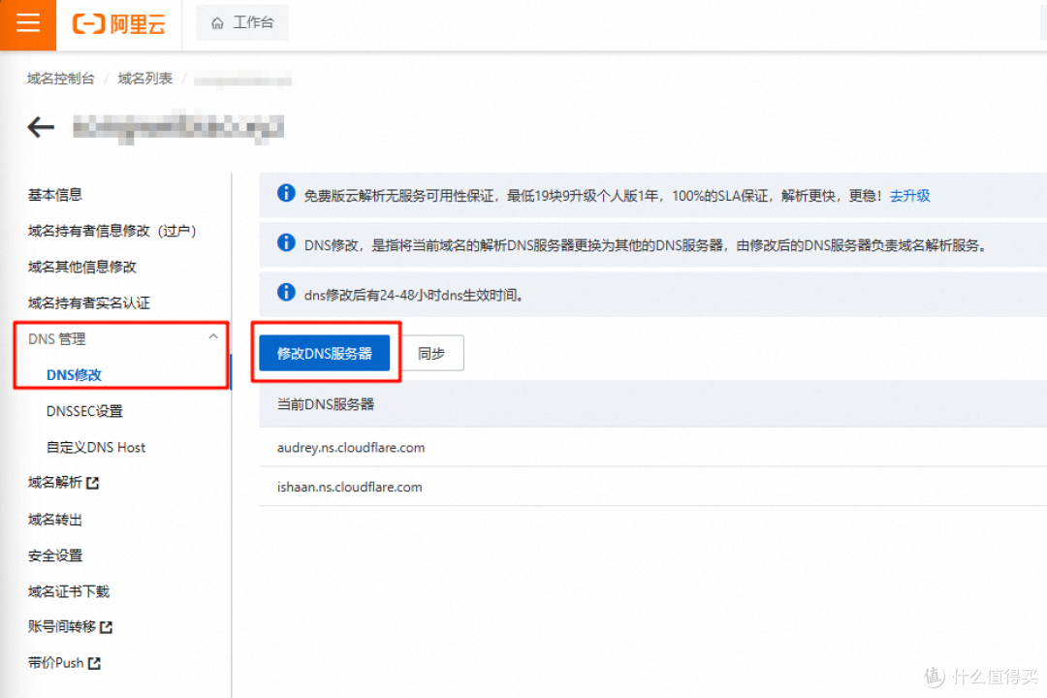This screenshot has height=698, width=1047.
Task: Open 安全设置 in the sidebar
Action: point(55,555)
